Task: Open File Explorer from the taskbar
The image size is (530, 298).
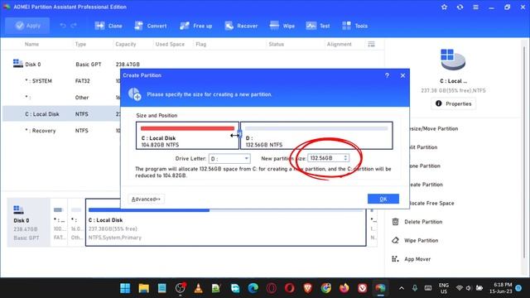Action: (x=143, y=288)
